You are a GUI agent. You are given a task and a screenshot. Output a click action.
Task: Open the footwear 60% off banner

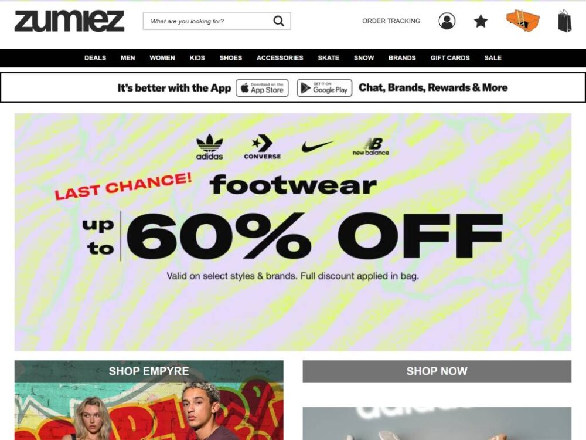(x=293, y=232)
